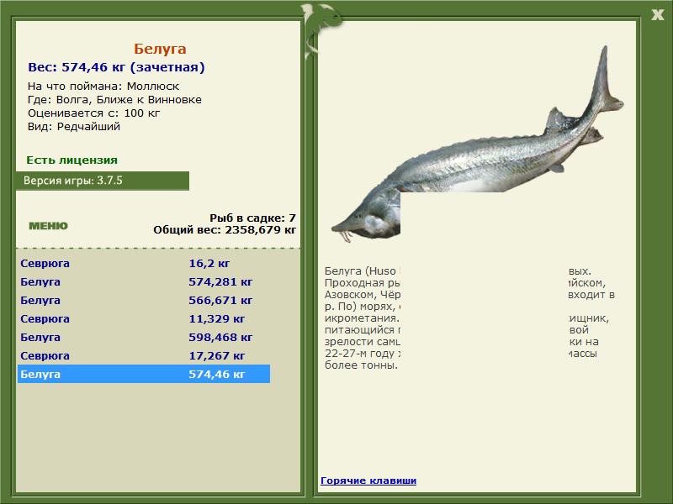This screenshot has height=504, width=673.
Task: Select the Белуга 574,281 кг row
Action: click(144, 281)
